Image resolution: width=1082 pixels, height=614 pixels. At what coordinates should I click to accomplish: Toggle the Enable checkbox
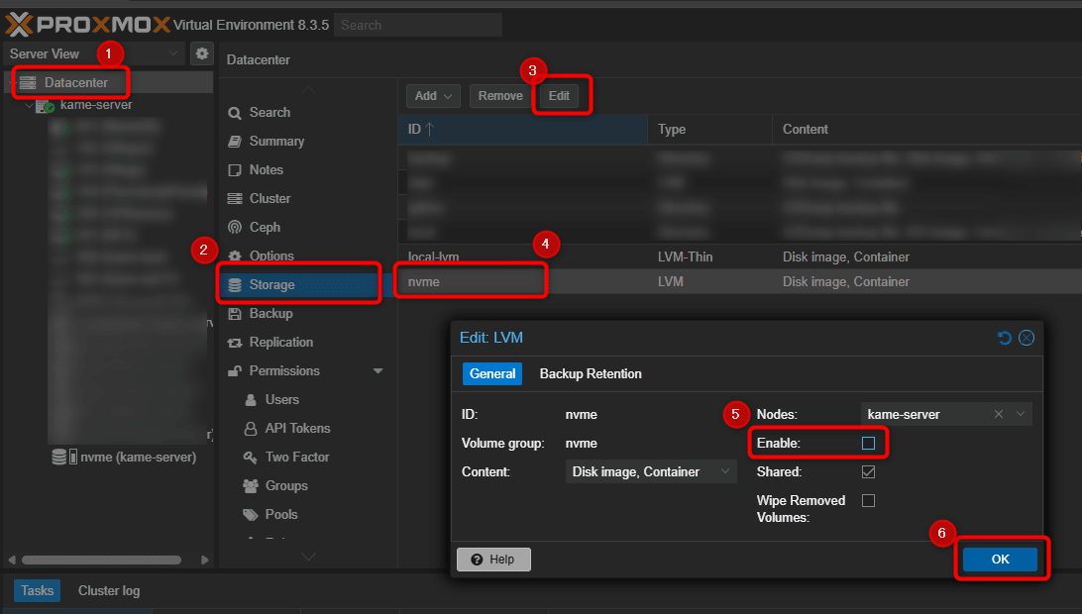pyautogui.click(x=868, y=443)
